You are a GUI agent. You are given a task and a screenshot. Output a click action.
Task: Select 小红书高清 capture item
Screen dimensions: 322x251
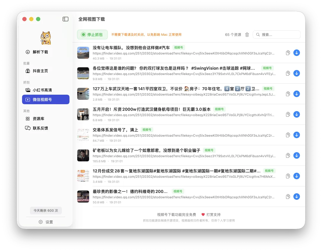pos(46,90)
